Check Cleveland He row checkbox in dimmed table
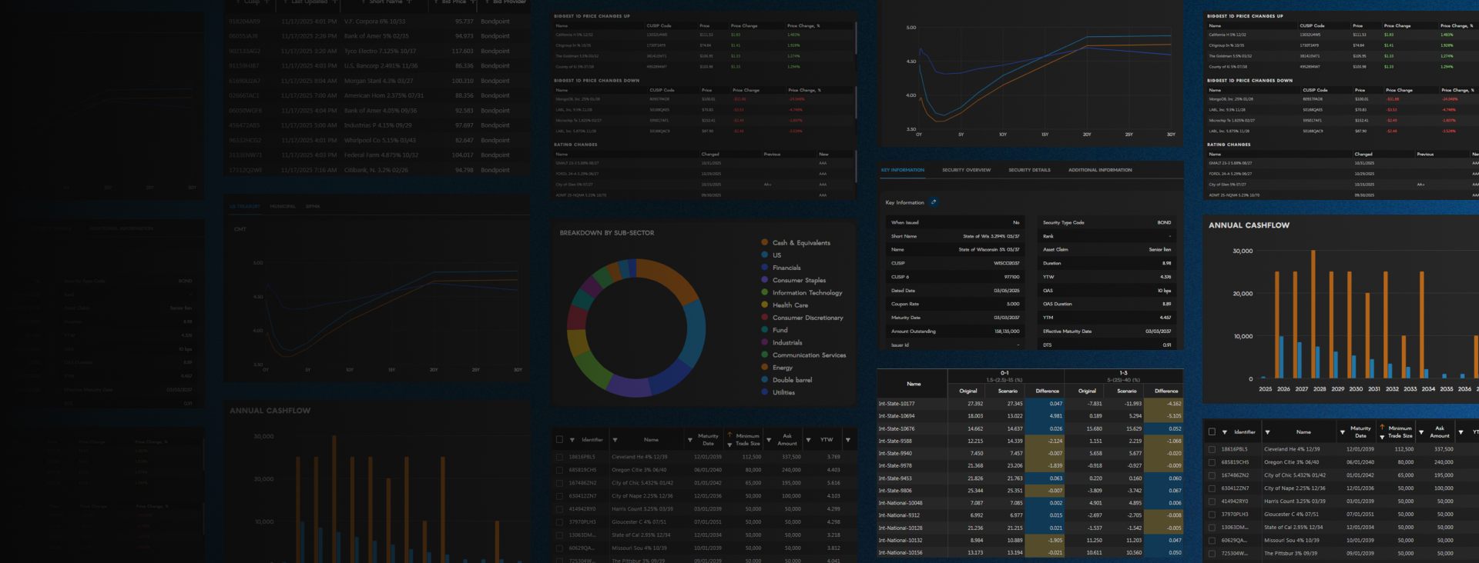This screenshot has width=1479, height=563. click(559, 457)
